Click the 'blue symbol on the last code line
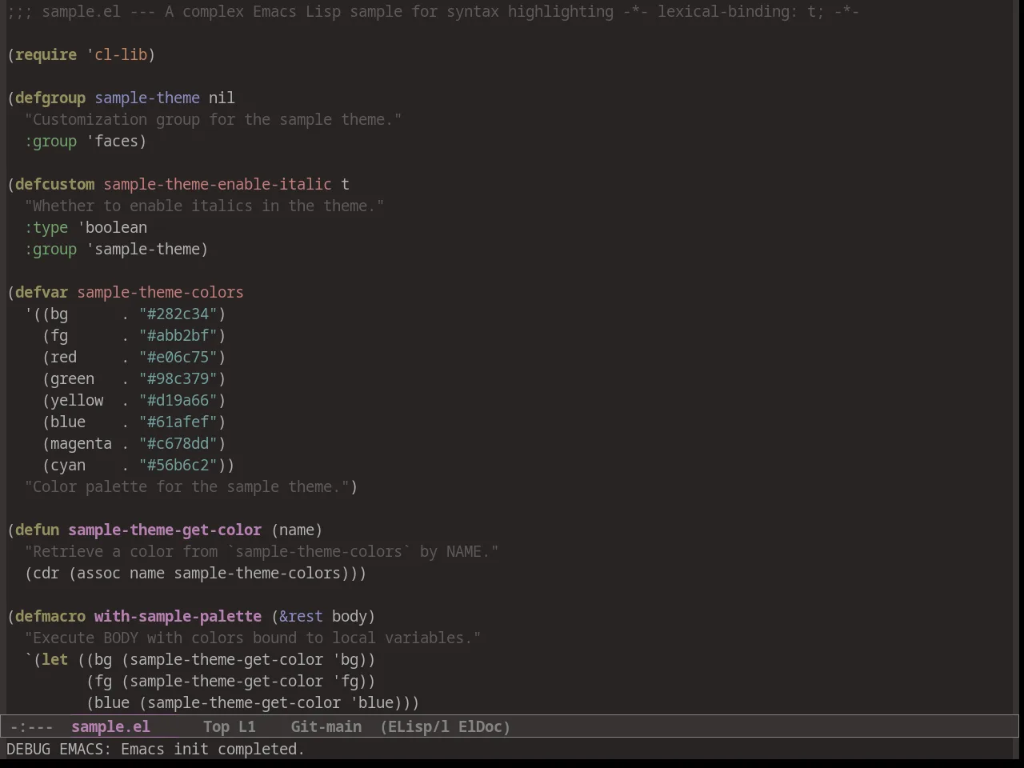 coord(371,702)
